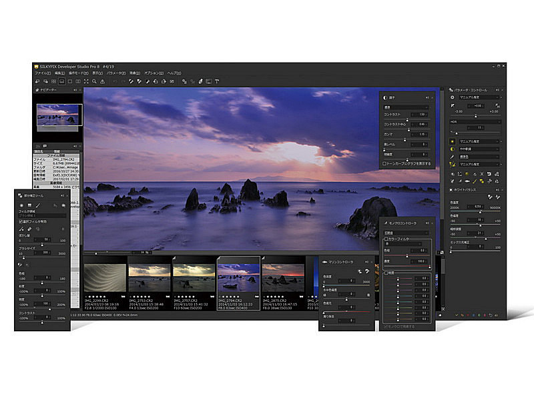Viewport: 534px width, 400px height.
Task: Close the マリンコントローラ panel
Action: (372, 262)
